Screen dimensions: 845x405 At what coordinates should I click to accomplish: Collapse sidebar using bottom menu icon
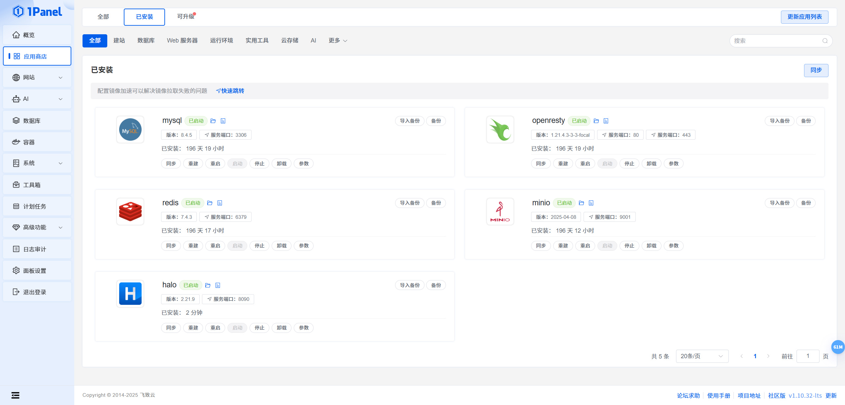15,395
